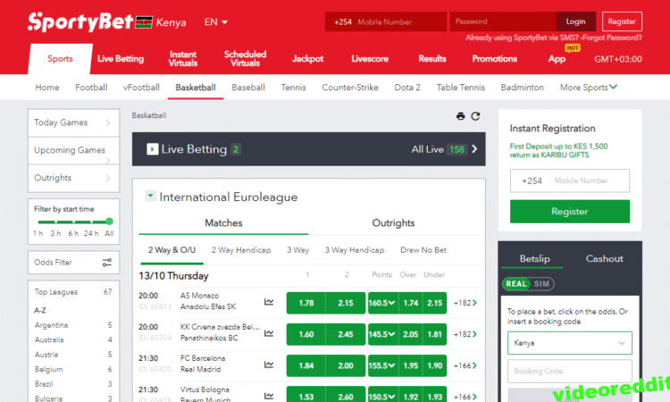
Task: Open All Live 158 arrow
Action: coord(474,149)
